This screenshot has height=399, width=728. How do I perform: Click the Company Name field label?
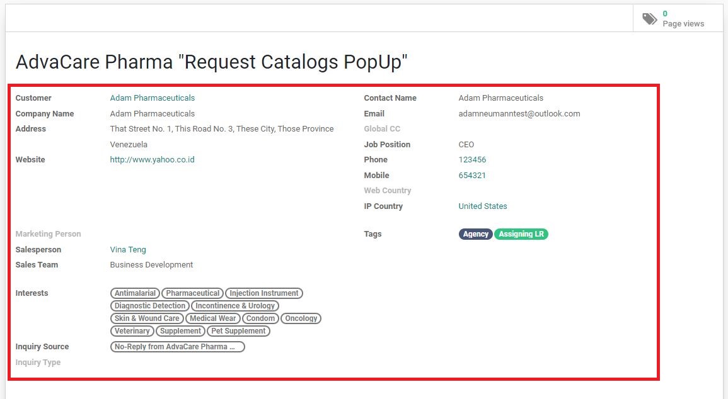[x=45, y=113]
